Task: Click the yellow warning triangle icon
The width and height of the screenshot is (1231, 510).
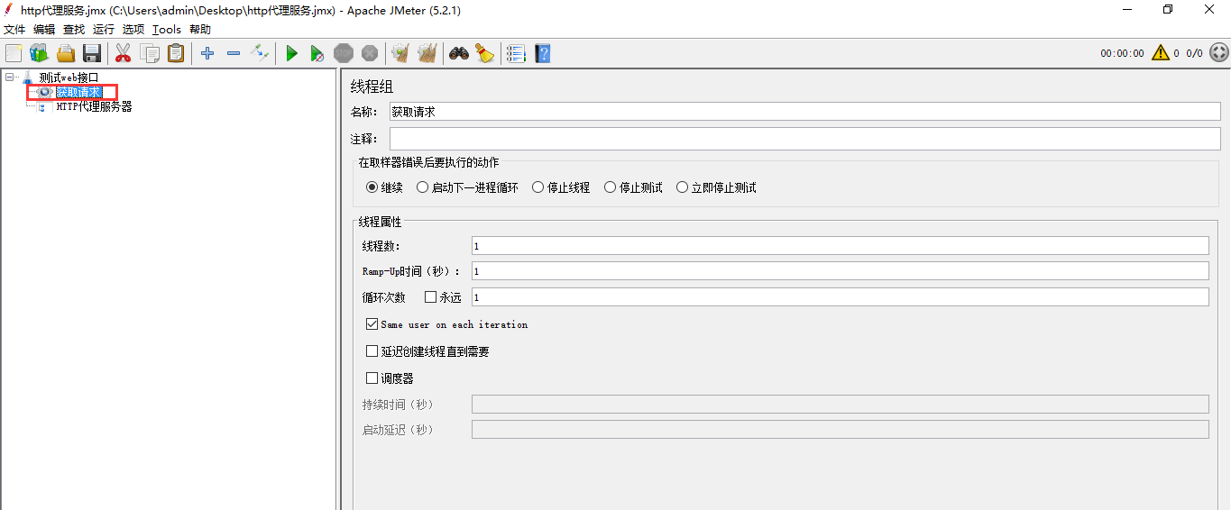Action: click(1160, 53)
